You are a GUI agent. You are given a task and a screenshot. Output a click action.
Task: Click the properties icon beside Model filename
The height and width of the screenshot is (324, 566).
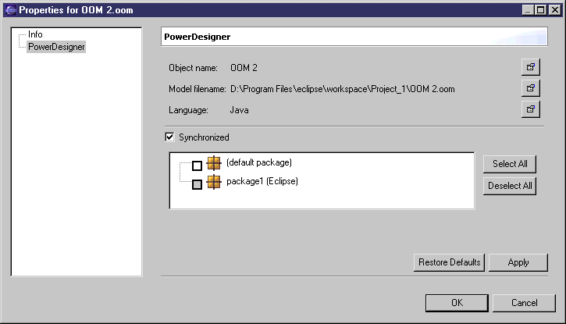(x=531, y=88)
